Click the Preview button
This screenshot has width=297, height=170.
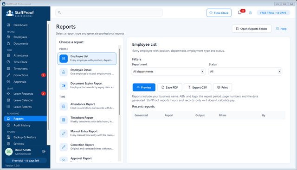[x=144, y=87]
